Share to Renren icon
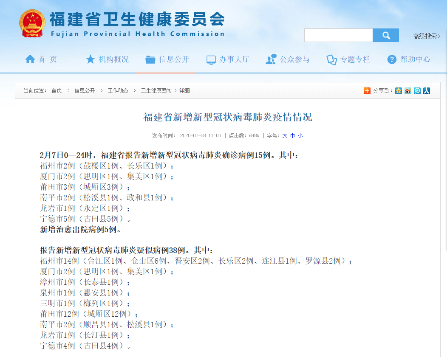 tap(427, 90)
